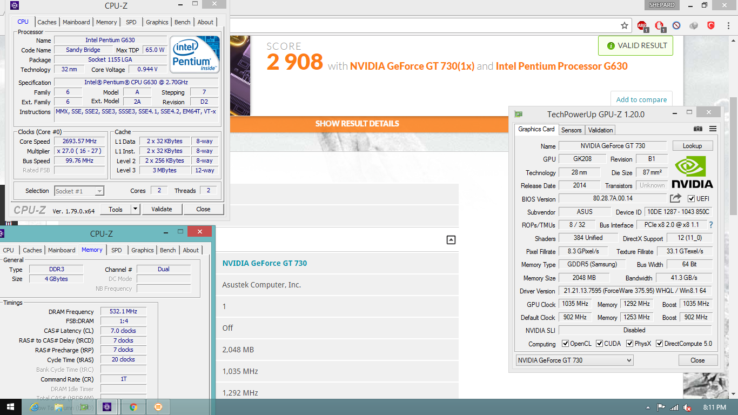The height and width of the screenshot is (415, 738).
Task: Collapse the section with the up-arrow box icon
Action: point(451,240)
